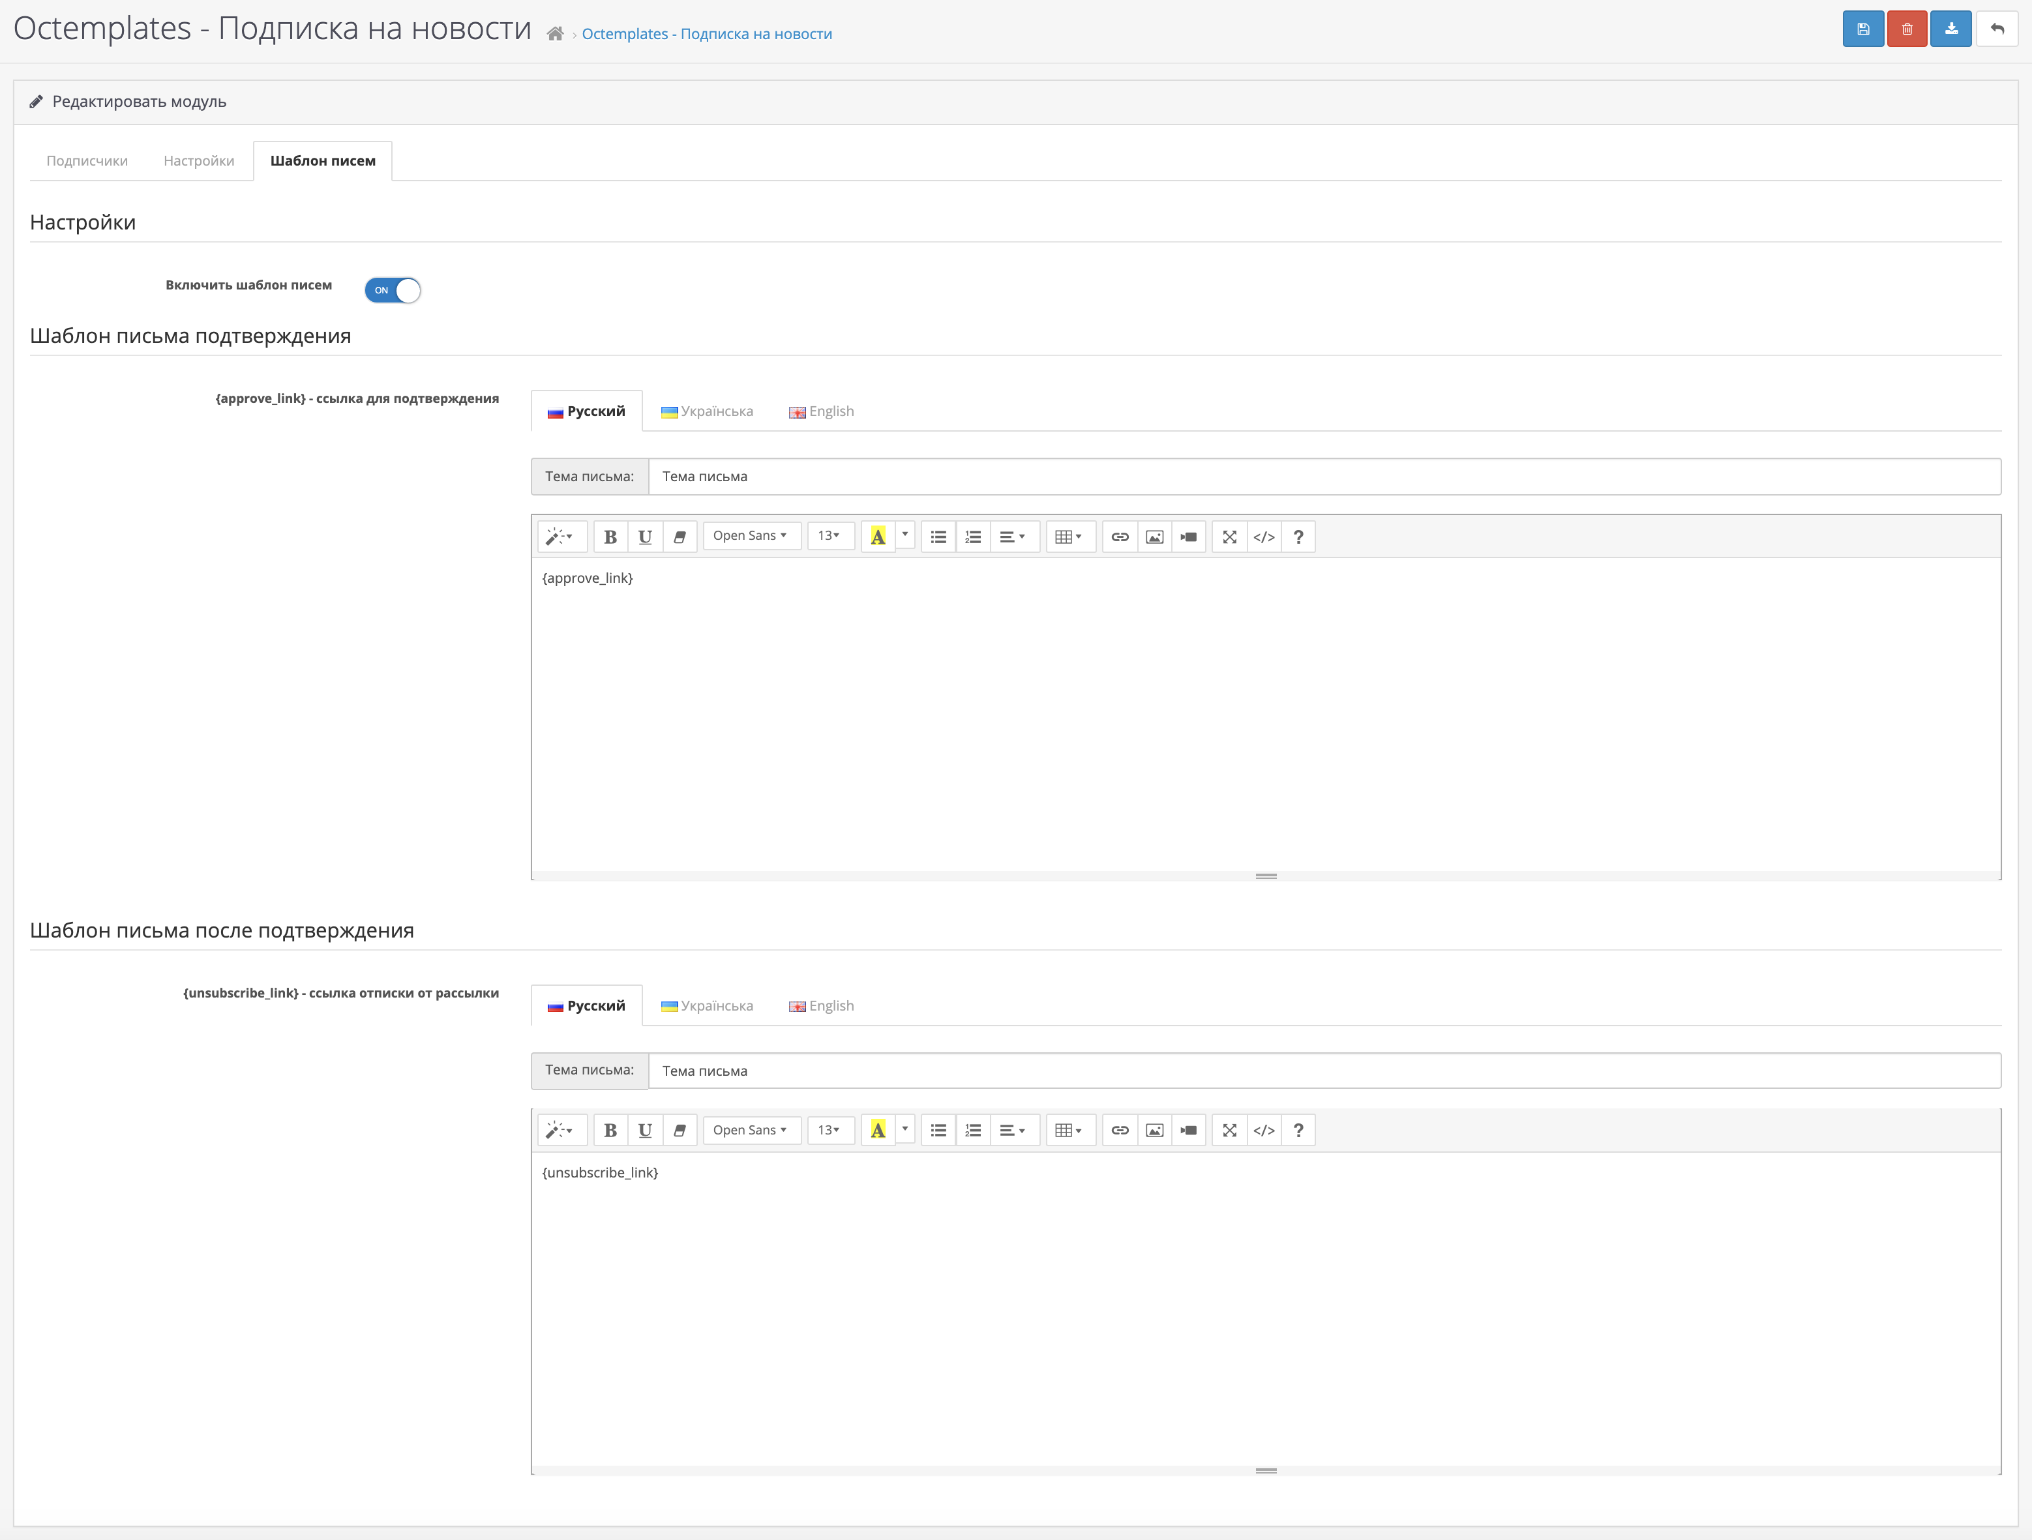This screenshot has height=1540, width=2032.
Task: Click the red trash delete button
Action: 1906,29
